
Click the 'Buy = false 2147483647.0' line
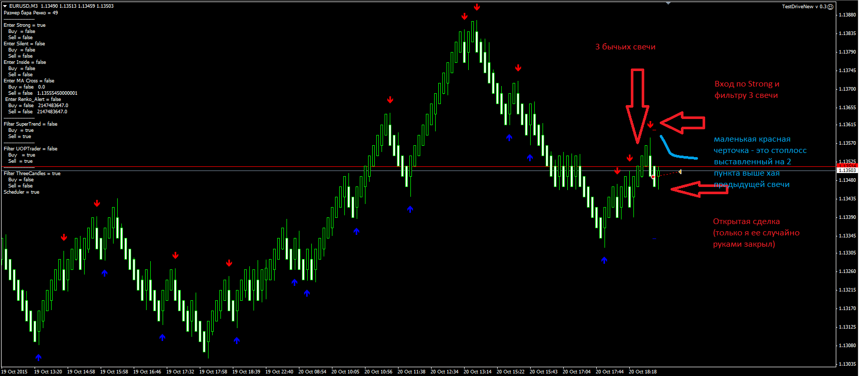[38, 105]
